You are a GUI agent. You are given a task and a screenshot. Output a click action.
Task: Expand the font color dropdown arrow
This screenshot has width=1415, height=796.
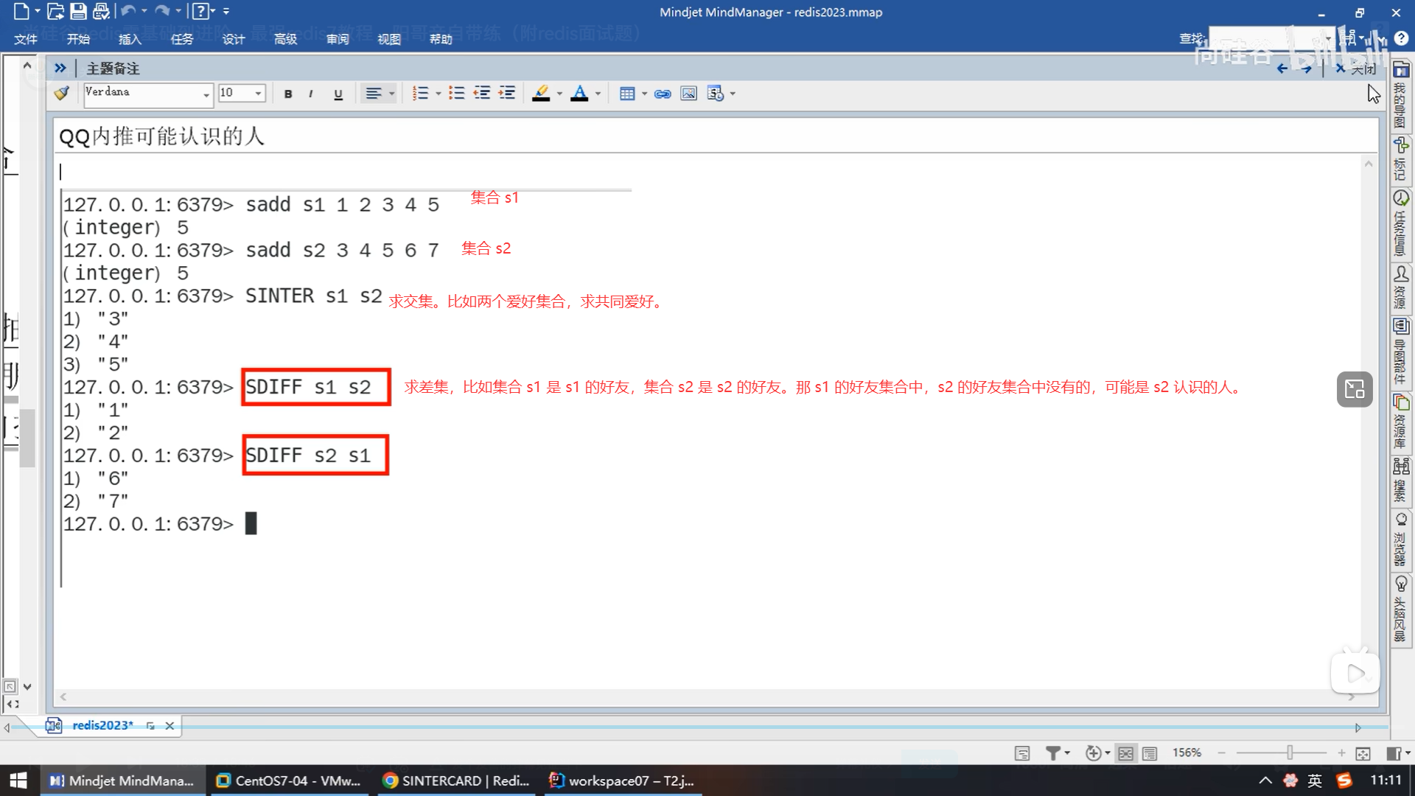tap(598, 94)
